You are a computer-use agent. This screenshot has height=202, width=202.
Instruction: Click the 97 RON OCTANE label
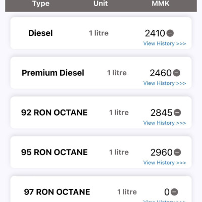click(x=57, y=192)
